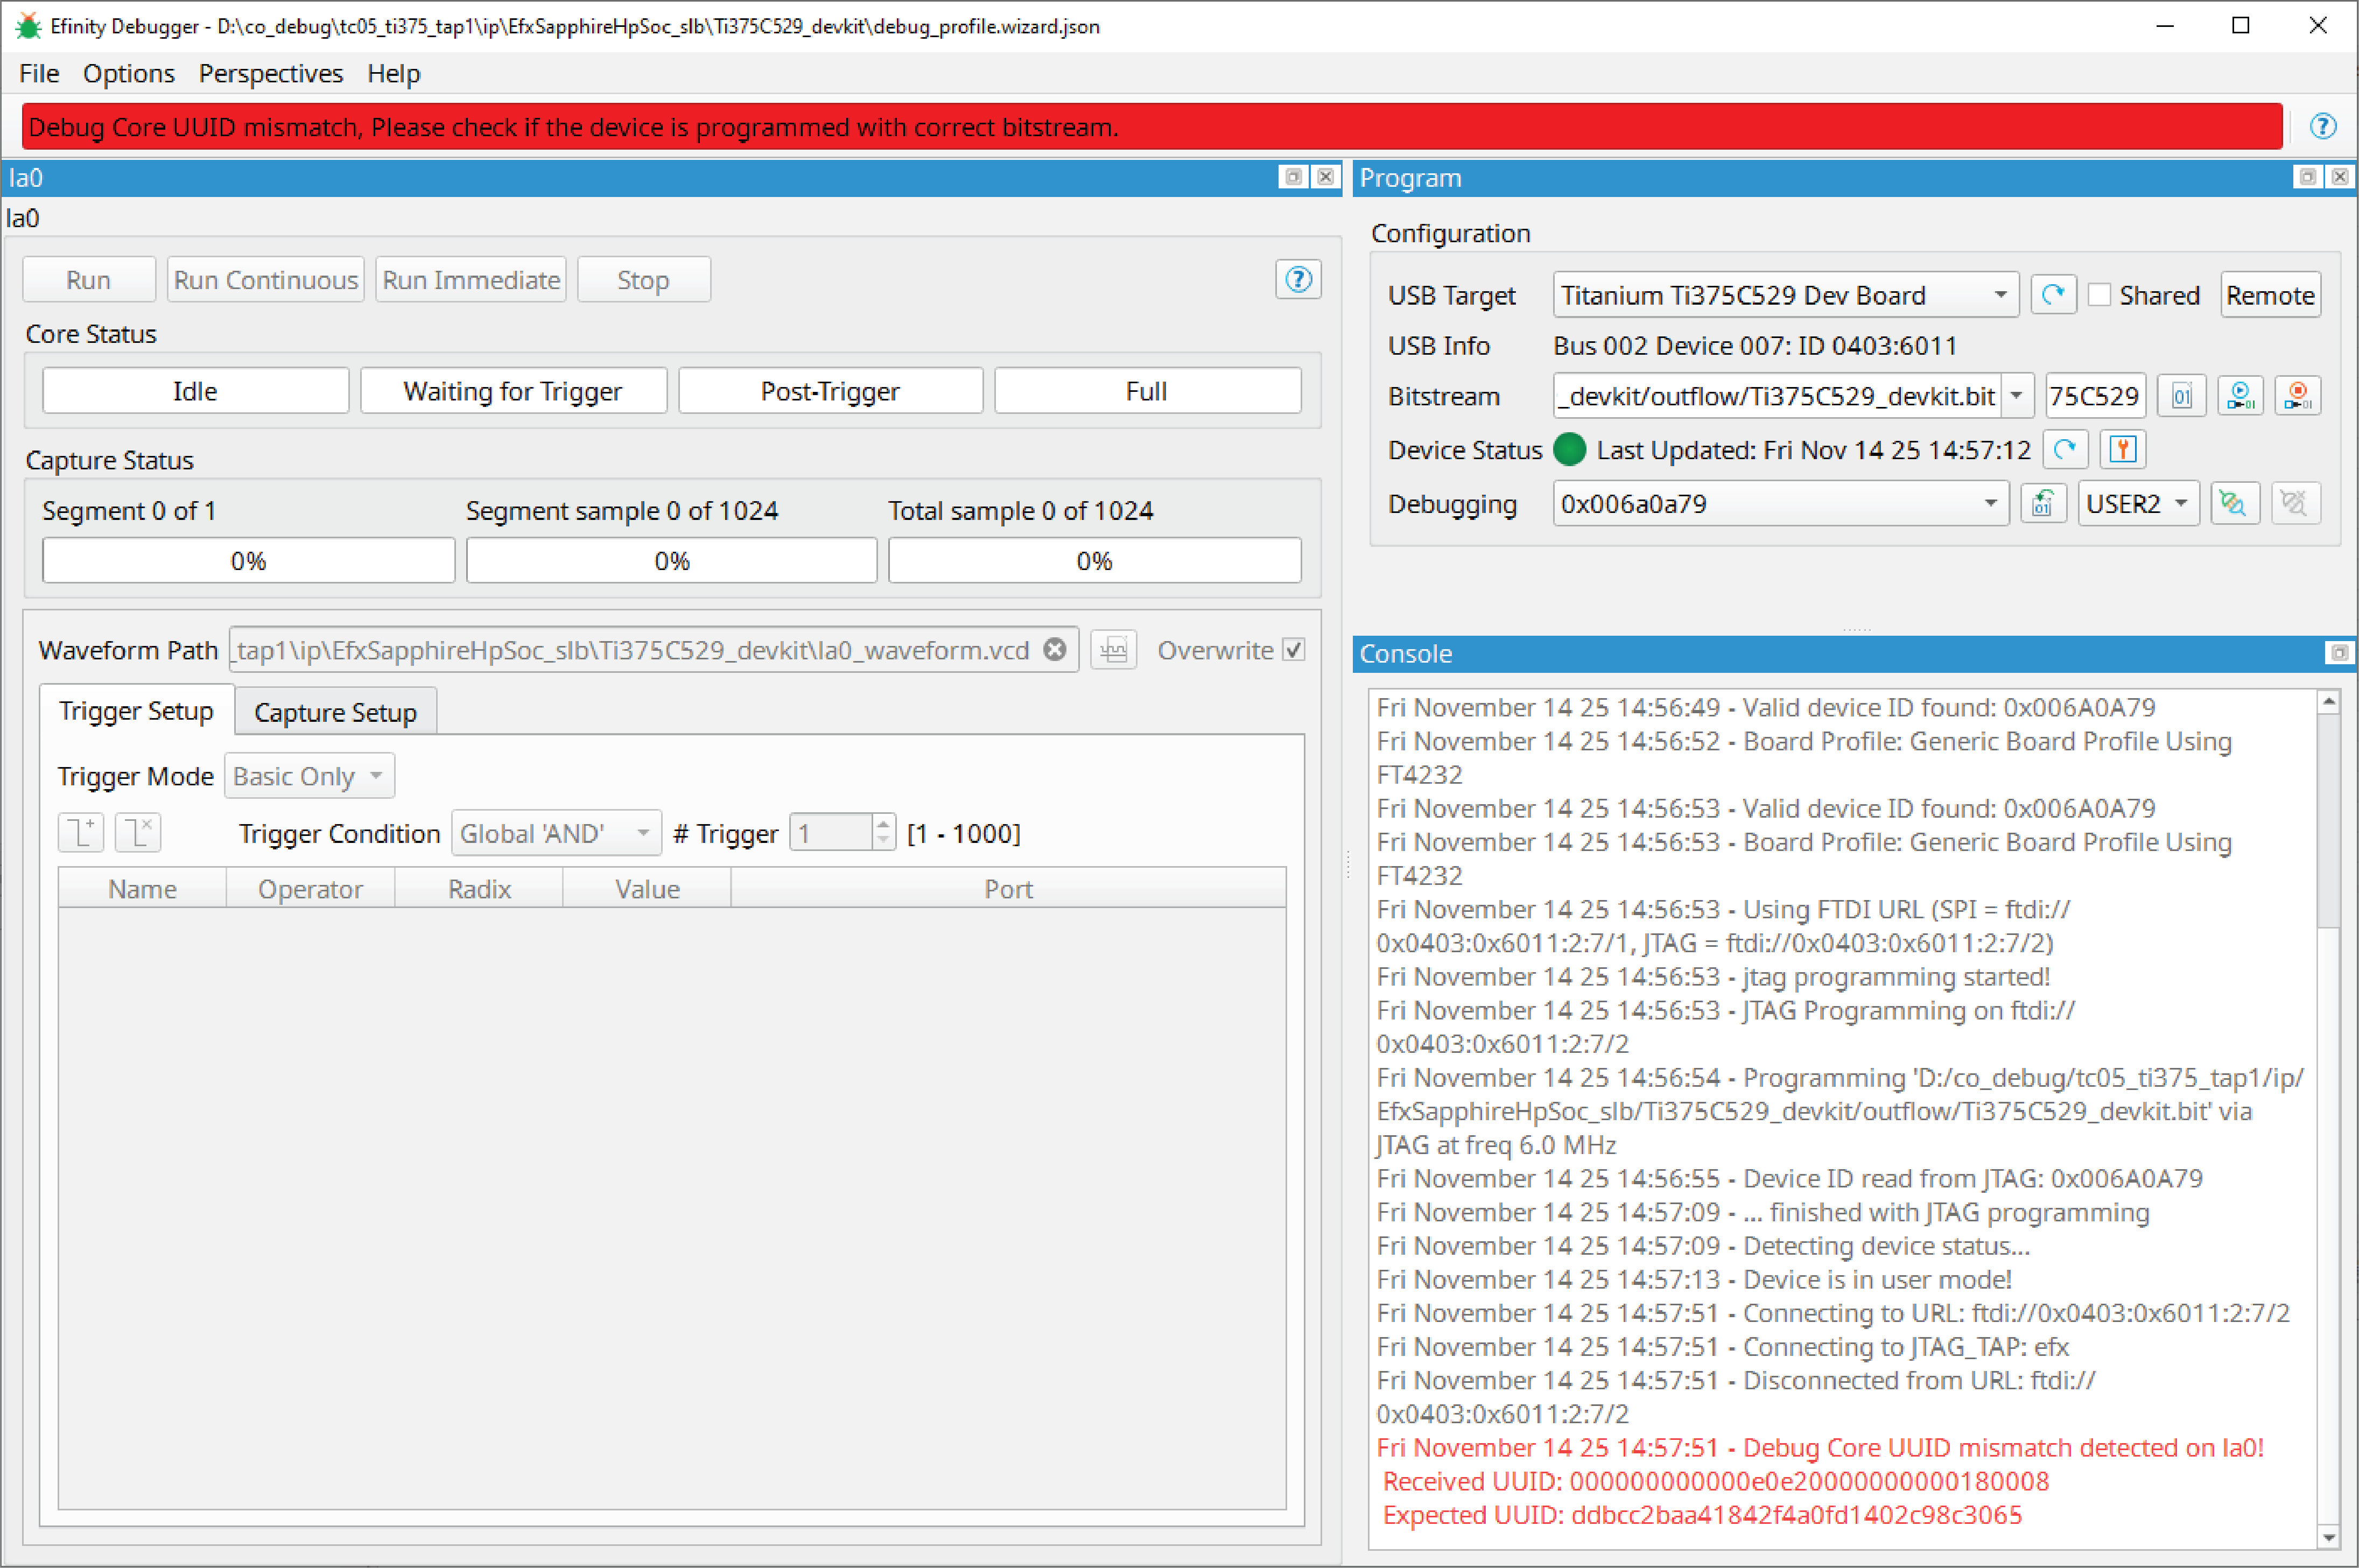Image resolution: width=2359 pixels, height=1568 pixels.
Task: Open the USER2 dropdown
Action: pyautogui.click(x=2180, y=503)
